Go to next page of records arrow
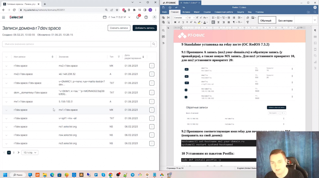 (x=18, y=153)
